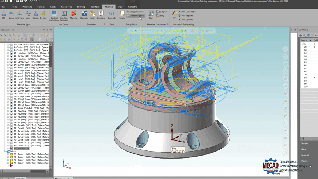This screenshot has height=179, width=318.
Task: Switch to the Solids ribbon tab
Action: coord(53,7)
